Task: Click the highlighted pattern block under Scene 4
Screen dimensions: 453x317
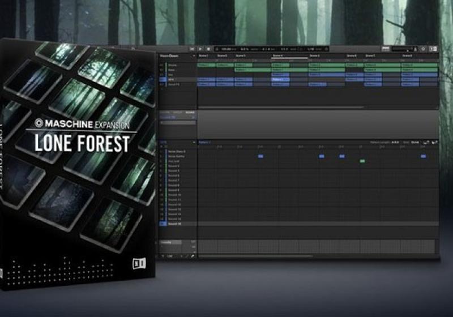Action: click(x=280, y=79)
